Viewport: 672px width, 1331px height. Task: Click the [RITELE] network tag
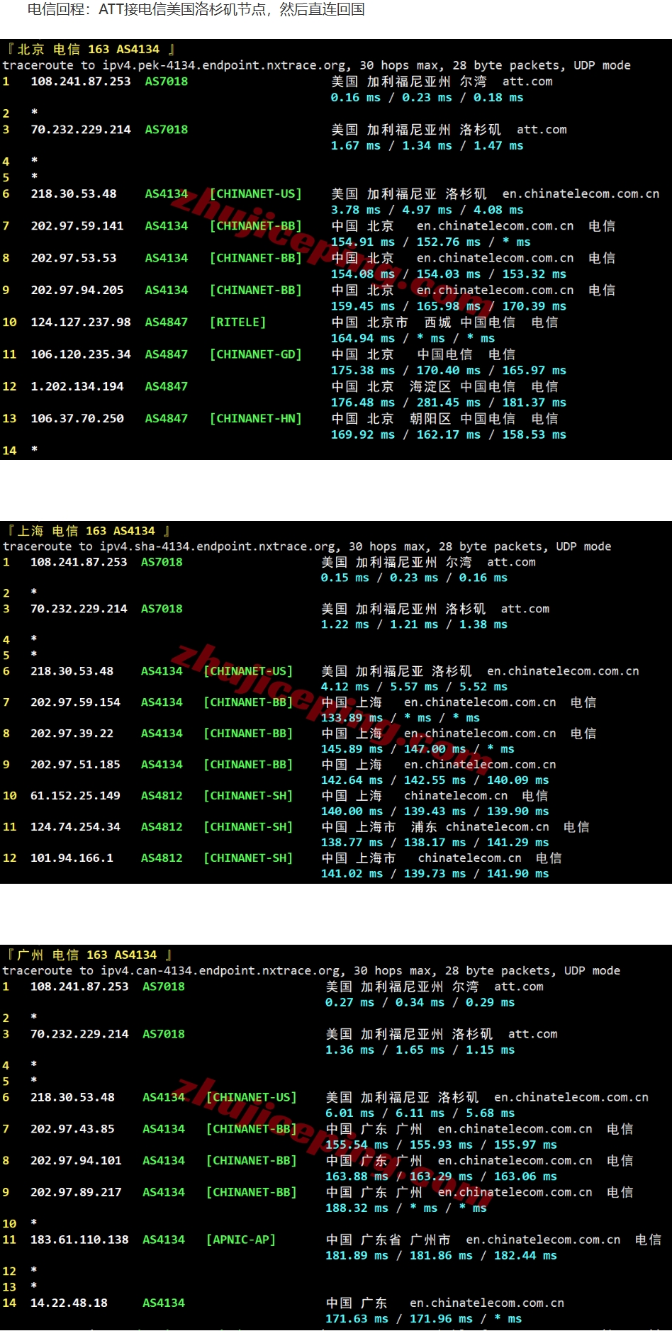pyautogui.click(x=237, y=322)
